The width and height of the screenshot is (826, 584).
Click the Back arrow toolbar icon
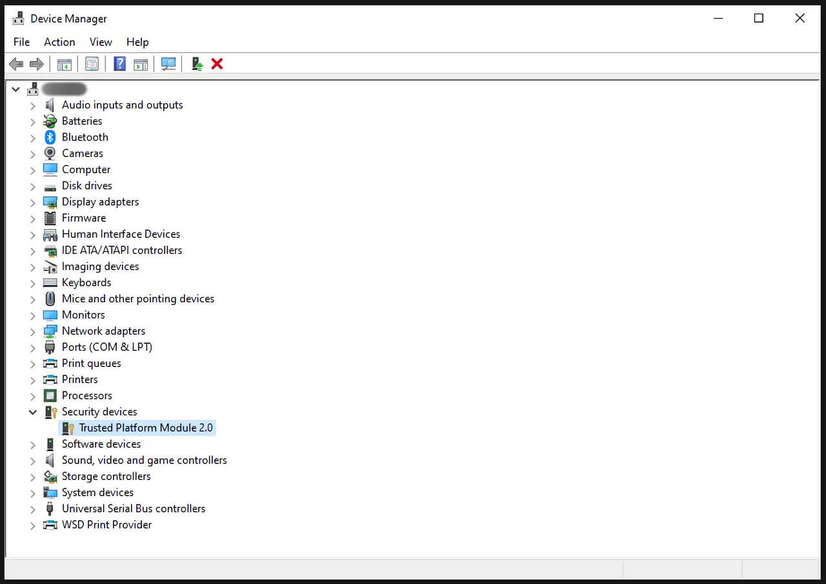[x=16, y=64]
